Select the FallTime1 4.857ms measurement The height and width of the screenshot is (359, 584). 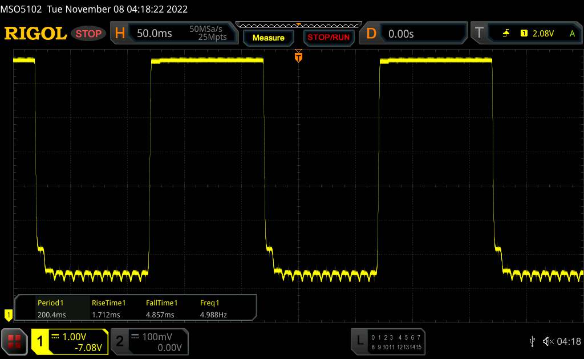tap(161, 308)
